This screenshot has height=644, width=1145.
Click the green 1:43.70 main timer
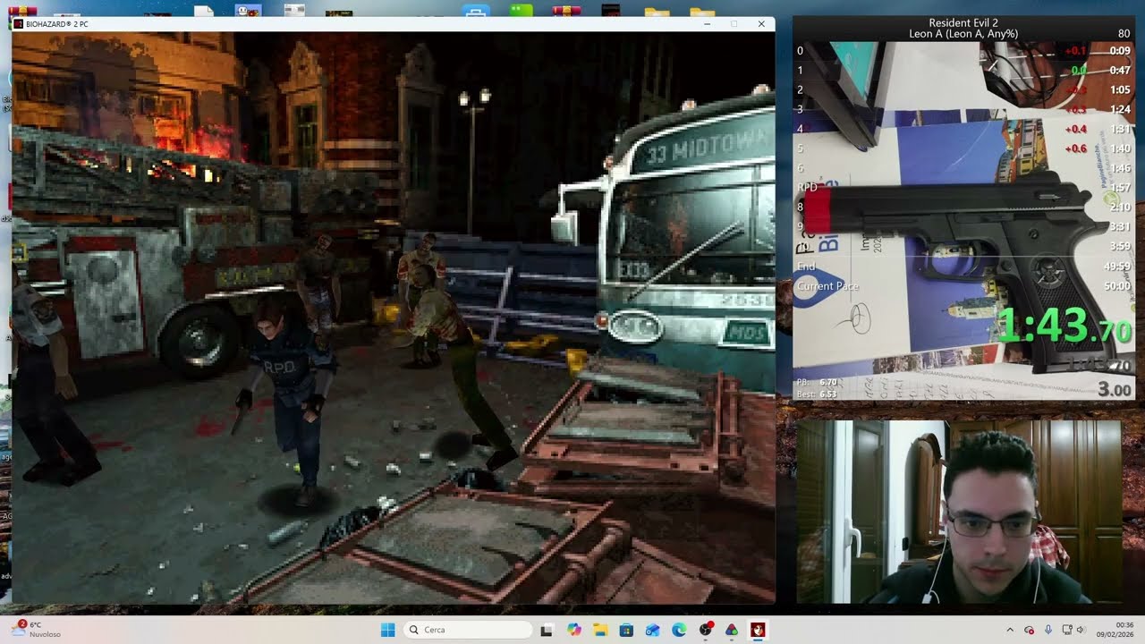[1064, 326]
